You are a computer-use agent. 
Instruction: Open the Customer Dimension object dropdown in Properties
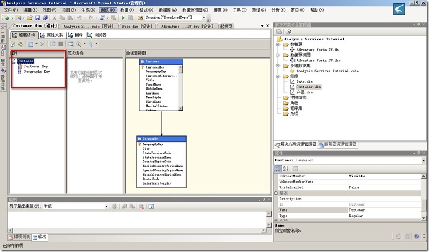pos(423,160)
